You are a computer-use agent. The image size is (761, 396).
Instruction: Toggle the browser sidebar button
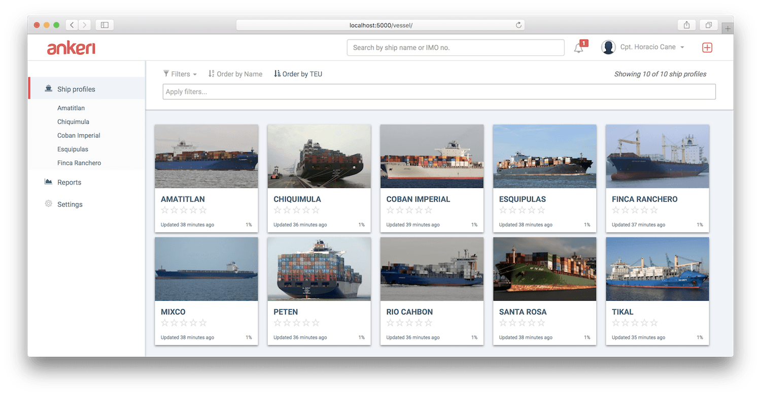(105, 25)
